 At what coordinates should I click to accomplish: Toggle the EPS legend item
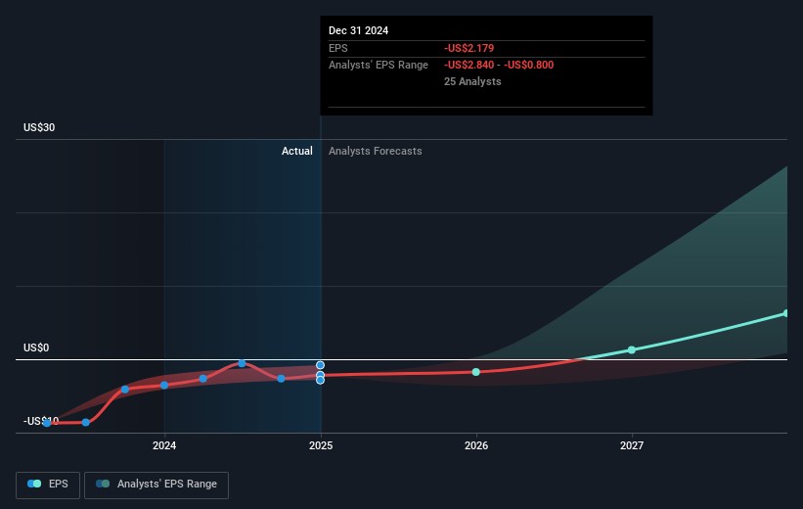point(48,484)
